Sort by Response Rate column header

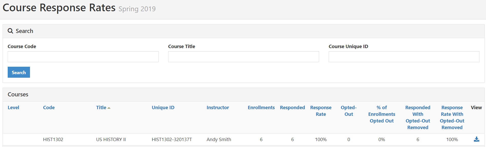coord(321,111)
